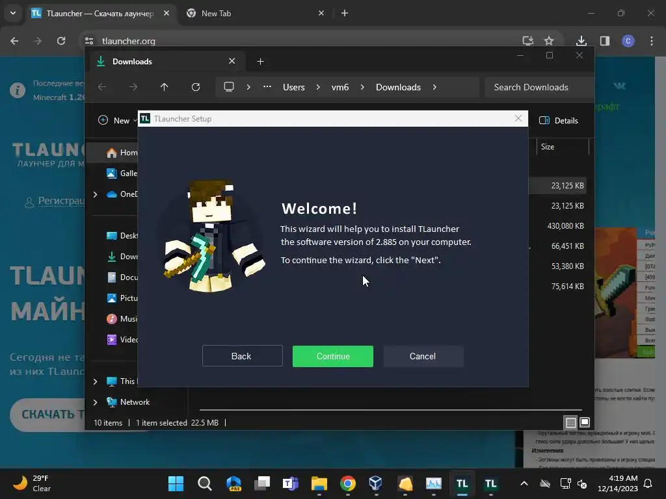Click the install app icon in address bar
666x499 pixels.
527,41
